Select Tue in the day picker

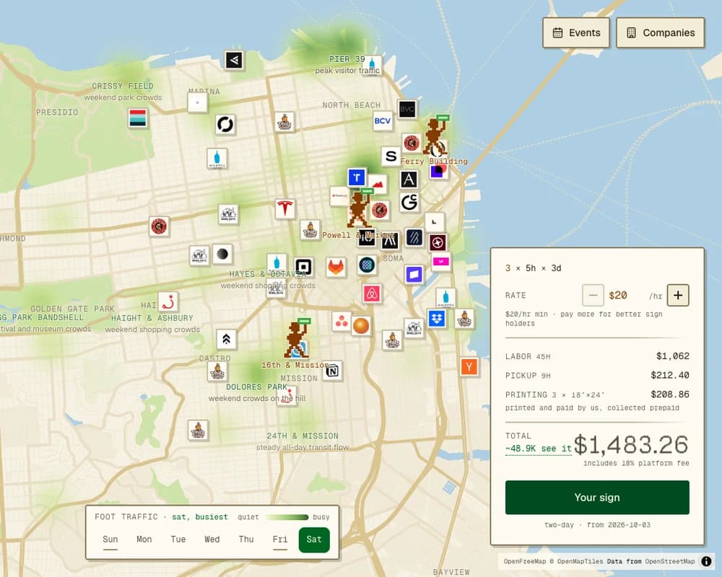(x=178, y=539)
